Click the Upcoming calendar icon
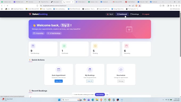This screenshot has height=102, width=181. (x=126, y=46)
